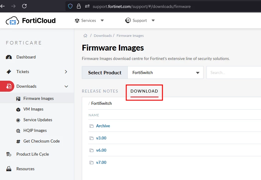Click the Services menu icon

point(77,20)
